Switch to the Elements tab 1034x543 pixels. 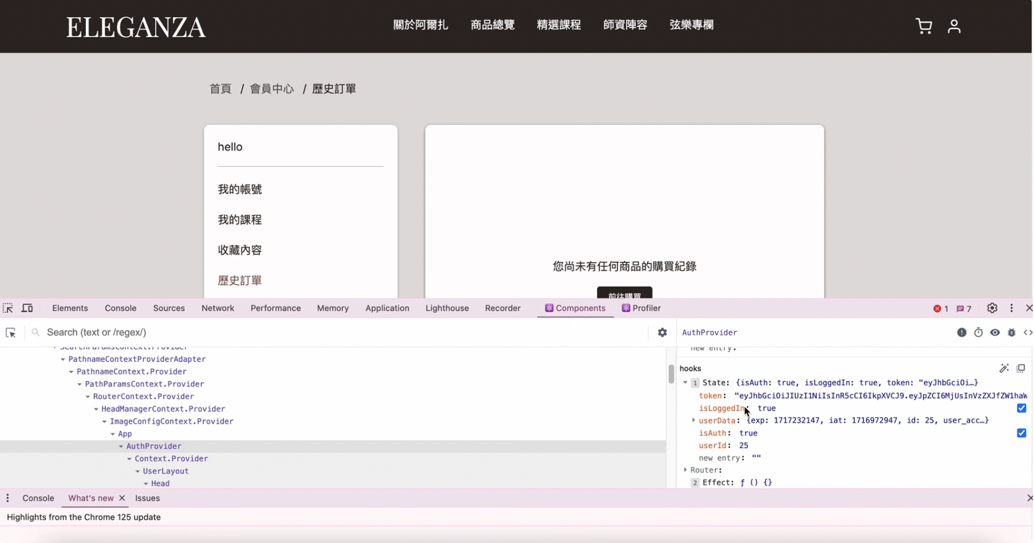(x=70, y=308)
